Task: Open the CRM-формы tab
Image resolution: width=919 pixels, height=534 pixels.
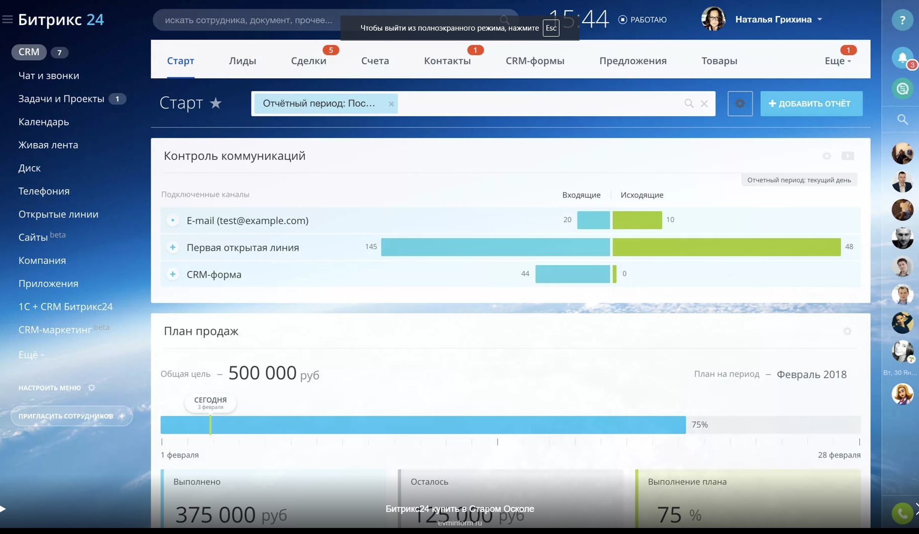Action: click(x=535, y=61)
